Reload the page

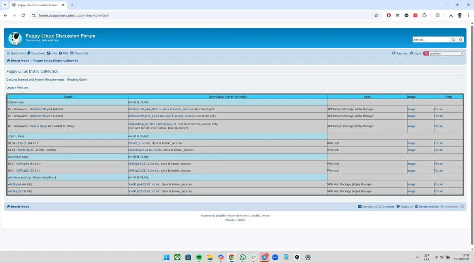pyautogui.click(x=23, y=15)
